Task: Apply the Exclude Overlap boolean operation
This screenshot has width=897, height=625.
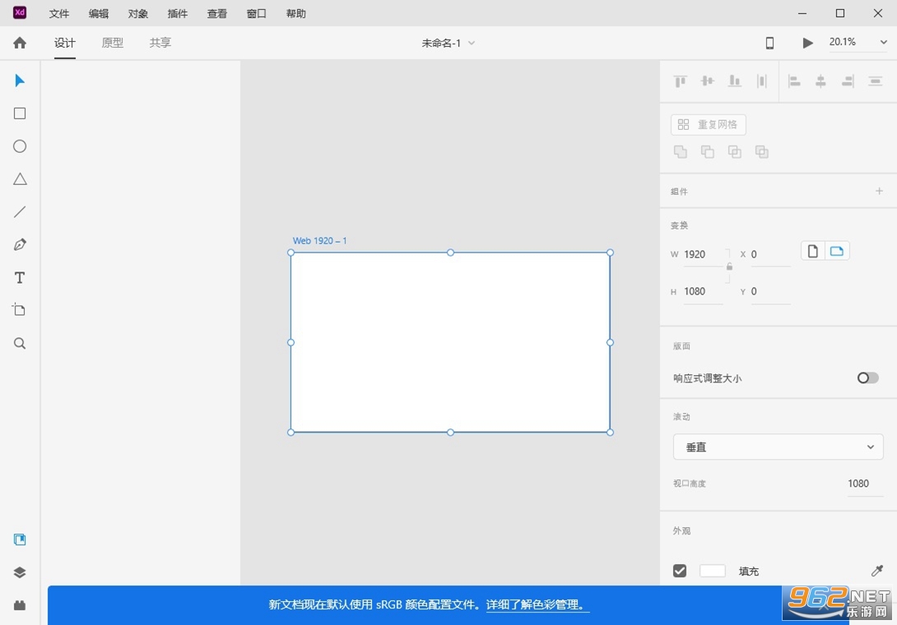Action: 761,151
